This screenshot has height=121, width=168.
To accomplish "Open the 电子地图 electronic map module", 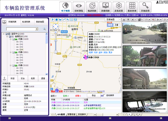I will (x=65, y=7).
